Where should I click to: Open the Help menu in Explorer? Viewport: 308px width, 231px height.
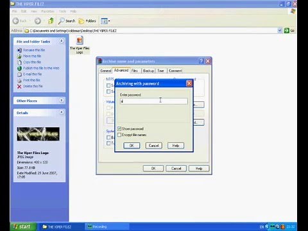pyautogui.click(x=73, y=11)
